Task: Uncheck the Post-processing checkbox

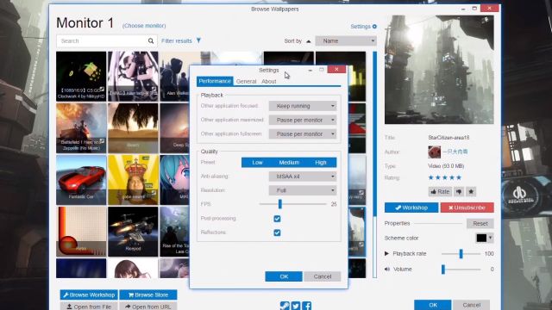Action: click(x=277, y=219)
